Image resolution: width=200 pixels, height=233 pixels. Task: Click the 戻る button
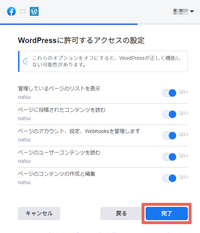point(121,214)
